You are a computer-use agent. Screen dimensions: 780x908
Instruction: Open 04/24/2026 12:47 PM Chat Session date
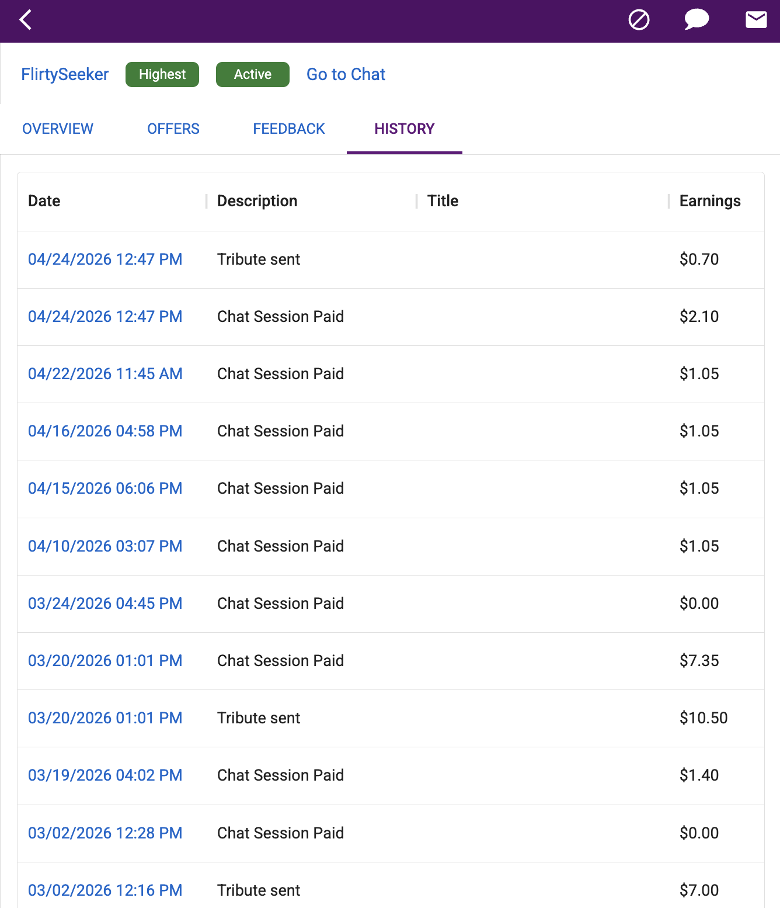[x=105, y=316]
